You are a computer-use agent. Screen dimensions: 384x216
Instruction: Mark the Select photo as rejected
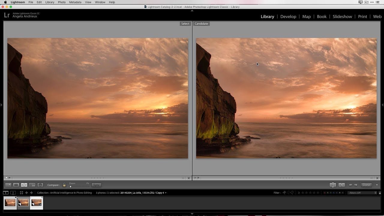click(x=9, y=178)
